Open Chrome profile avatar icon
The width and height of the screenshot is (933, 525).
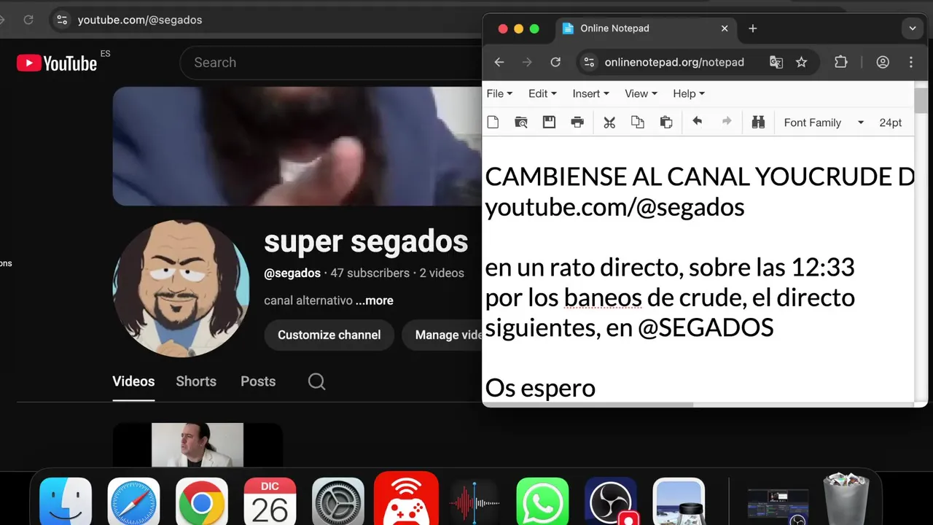[883, 62]
